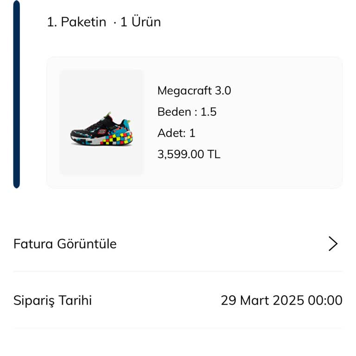Open the Megacraft 3.0 shoe thumbnail
356x356 pixels.
[102, 122]
